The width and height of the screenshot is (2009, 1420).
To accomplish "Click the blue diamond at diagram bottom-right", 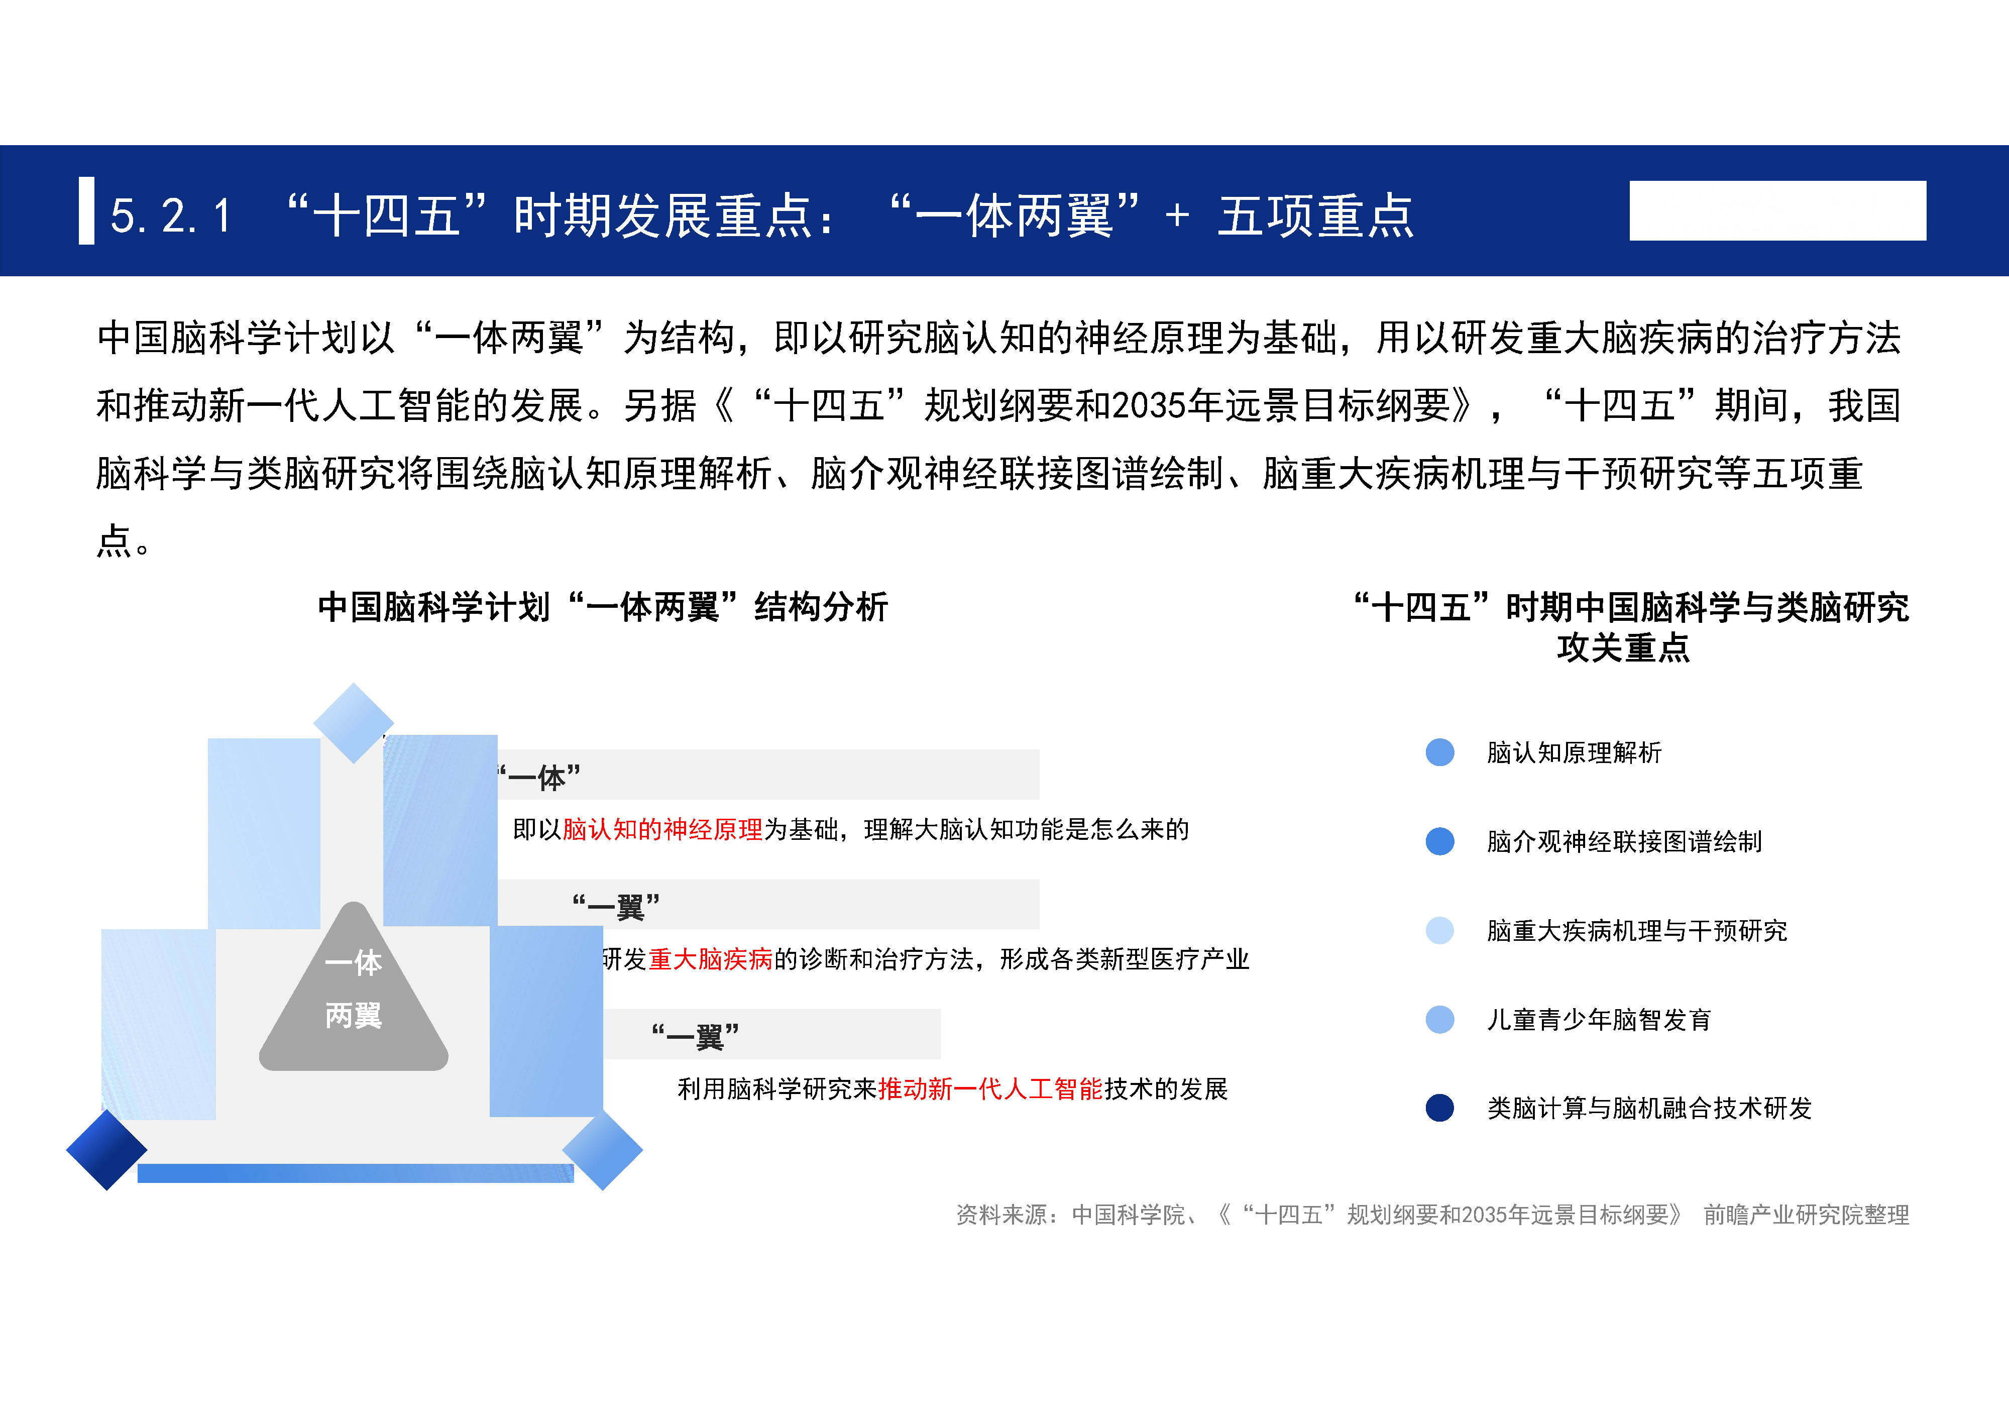I will [603, 1150].
